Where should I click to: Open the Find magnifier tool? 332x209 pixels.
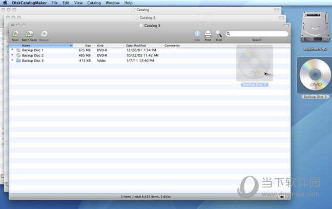pos(219,34)
